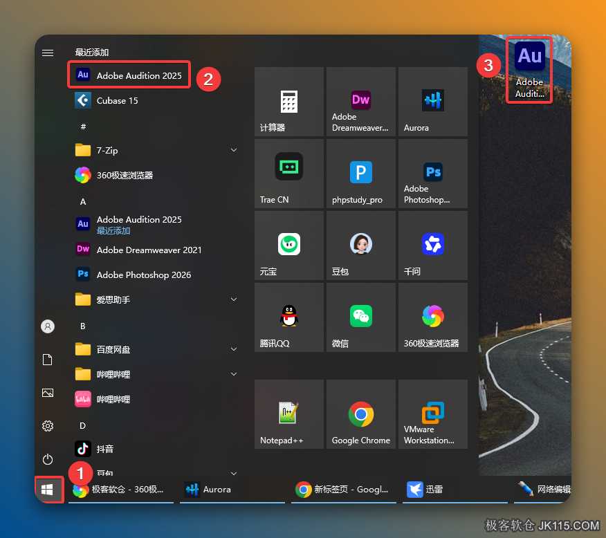Open Google Chrome tile

[x=360, y=414]
